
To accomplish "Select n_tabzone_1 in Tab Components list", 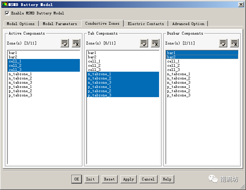I will coord(99,74).
